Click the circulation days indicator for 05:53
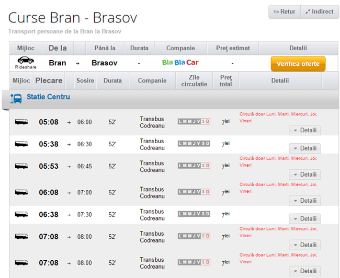Screen dimensions: 340x278 [194, 166]
